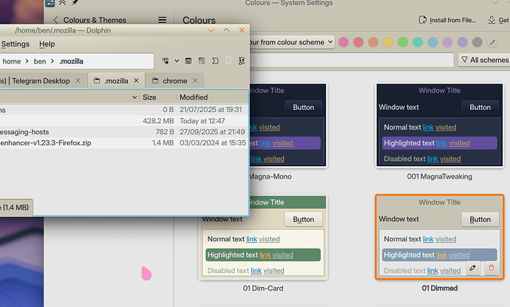Image resolution: width=510 pixels, height=307 pixels.
Task: Open the Help menu in Dolphin
Action: [x=47, y=44]
